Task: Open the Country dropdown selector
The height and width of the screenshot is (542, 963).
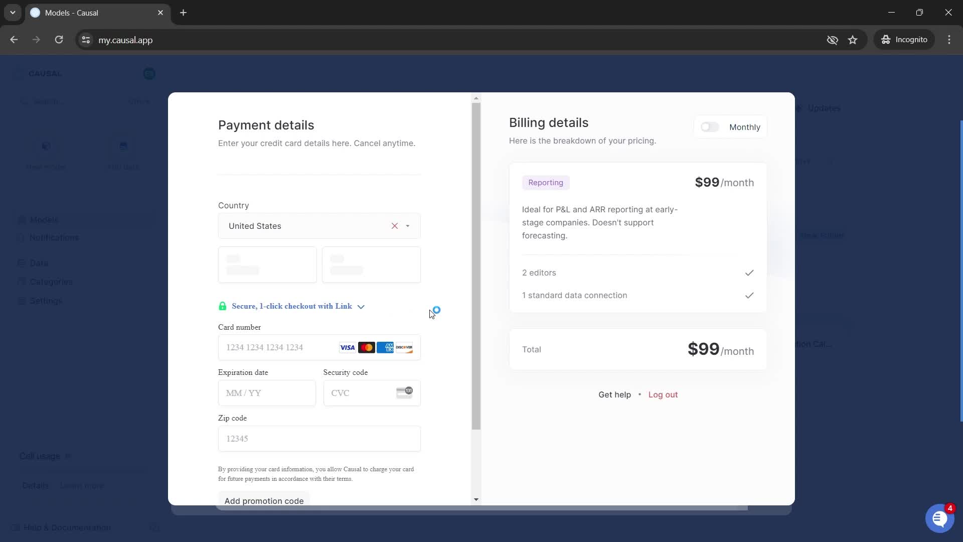Action: (408, 226)
